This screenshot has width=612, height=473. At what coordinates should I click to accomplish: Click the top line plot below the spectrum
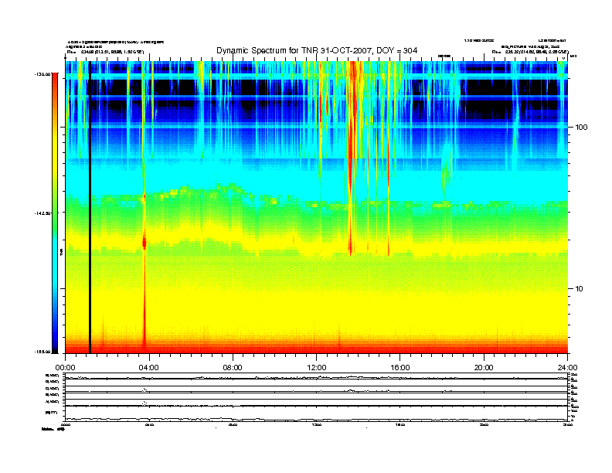point(316,376)
